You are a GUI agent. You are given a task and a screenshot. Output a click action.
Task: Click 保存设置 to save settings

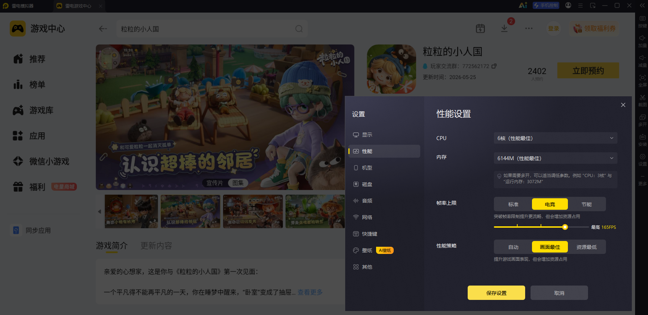(x=496, y=293)
